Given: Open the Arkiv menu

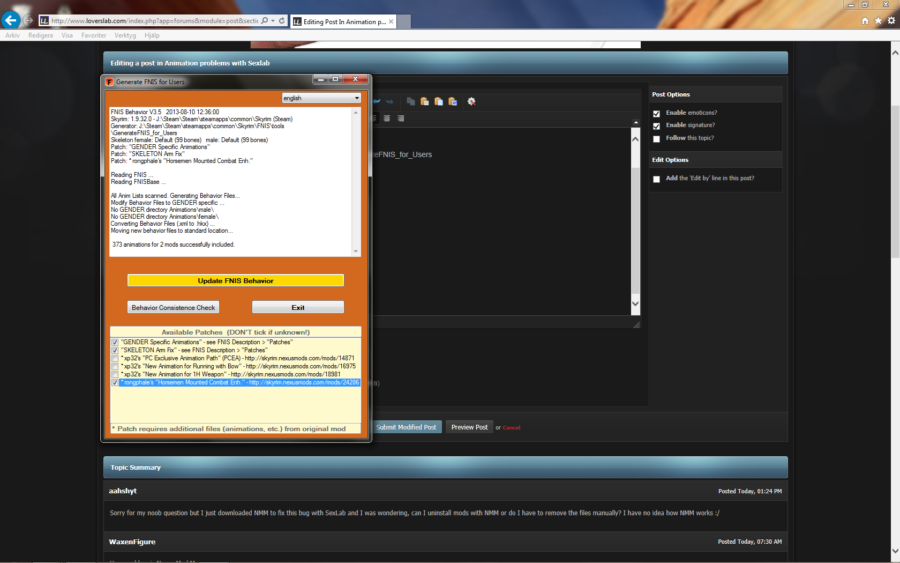Looking at the screenshot, I should point(12,35).
